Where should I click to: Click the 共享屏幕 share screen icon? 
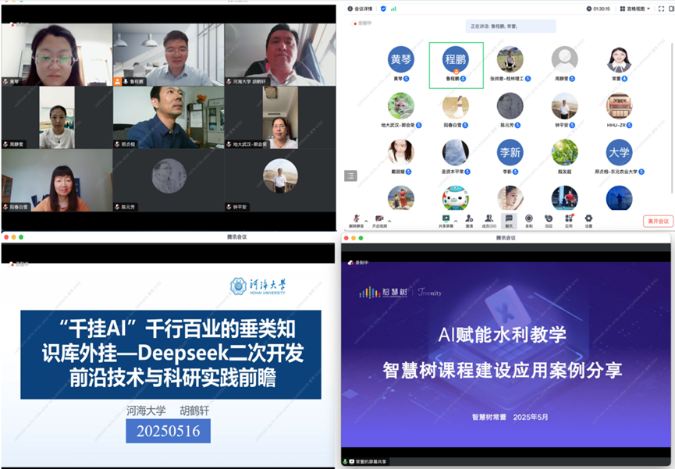click(x=446, y=219)
